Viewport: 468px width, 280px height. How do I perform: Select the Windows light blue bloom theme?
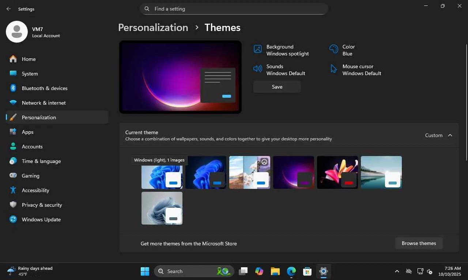tap(162, 172)
